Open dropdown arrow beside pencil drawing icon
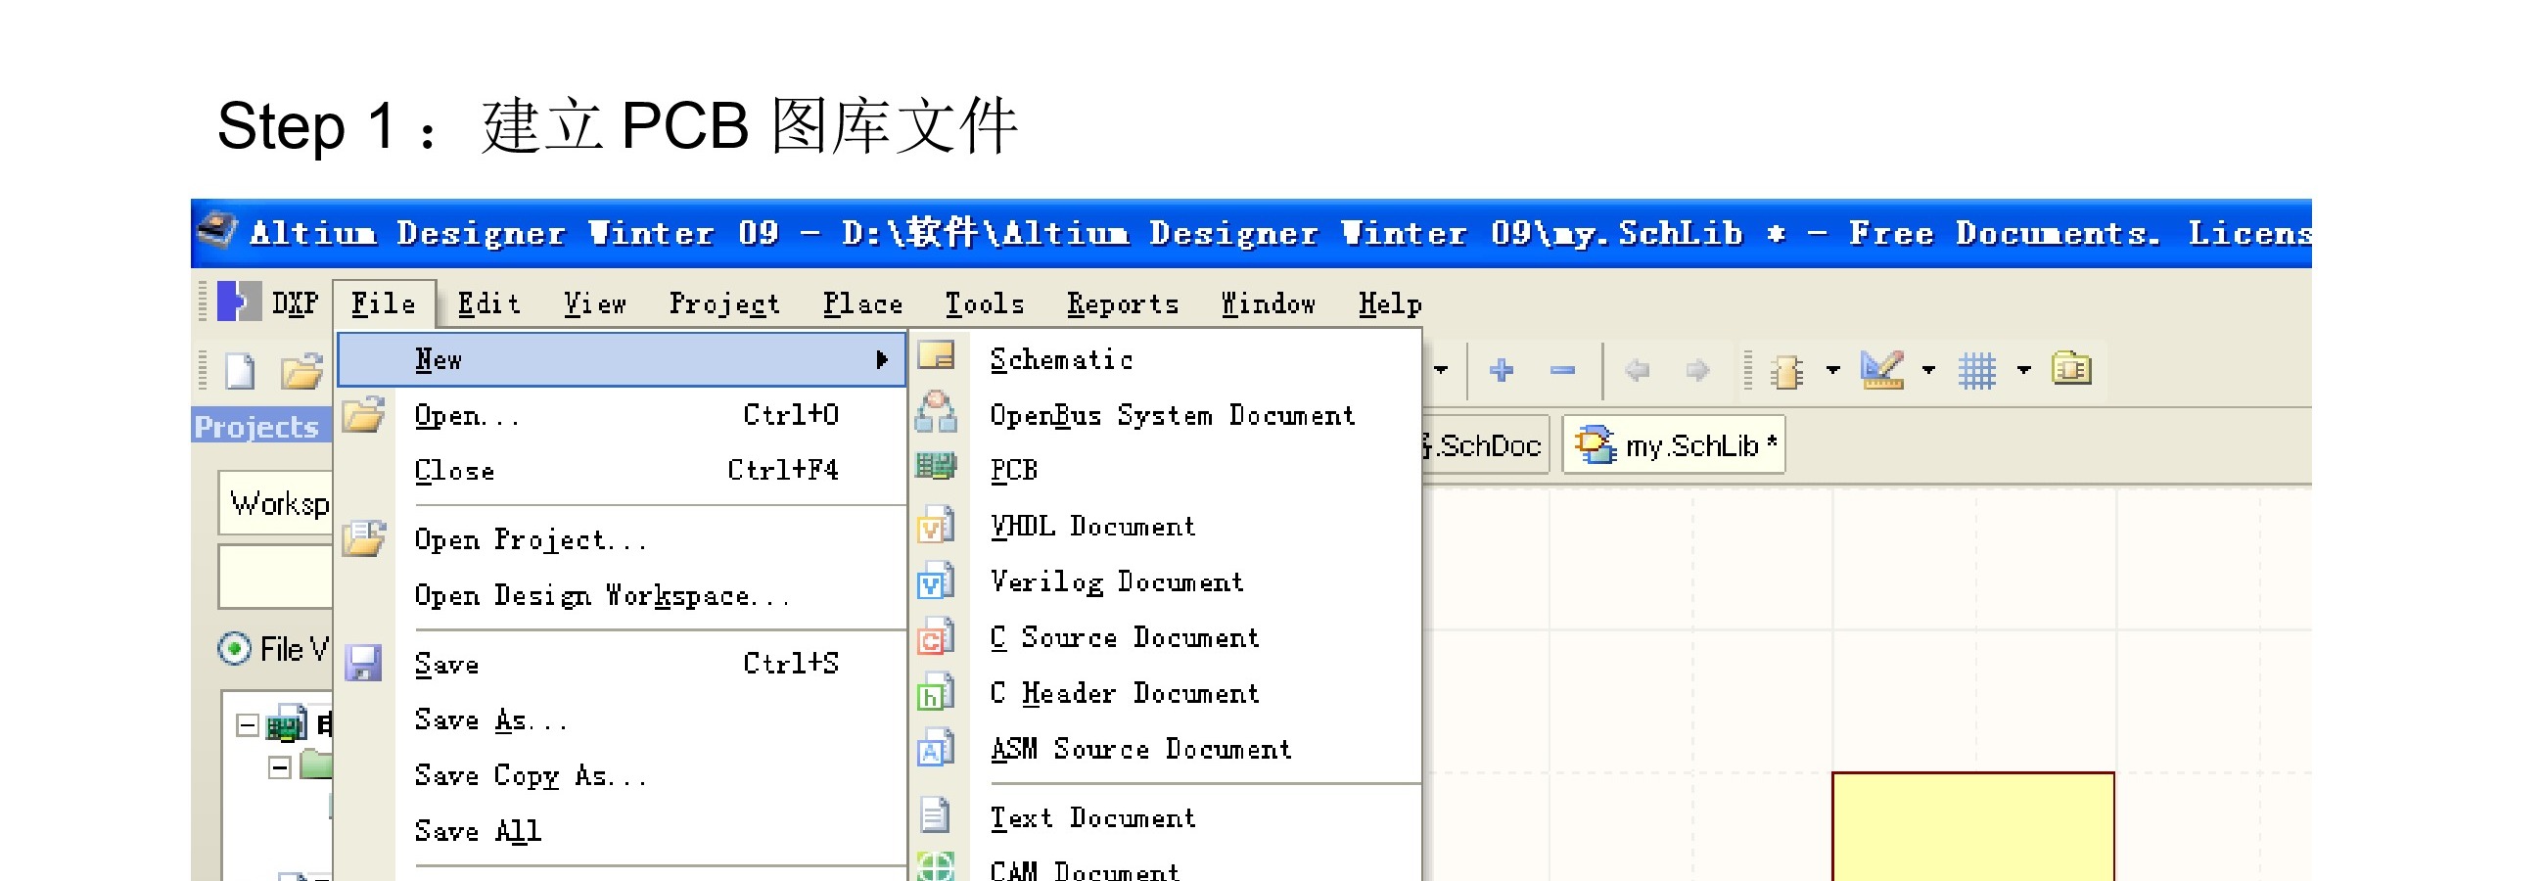2545x881 pixels. pos(1928,370)
